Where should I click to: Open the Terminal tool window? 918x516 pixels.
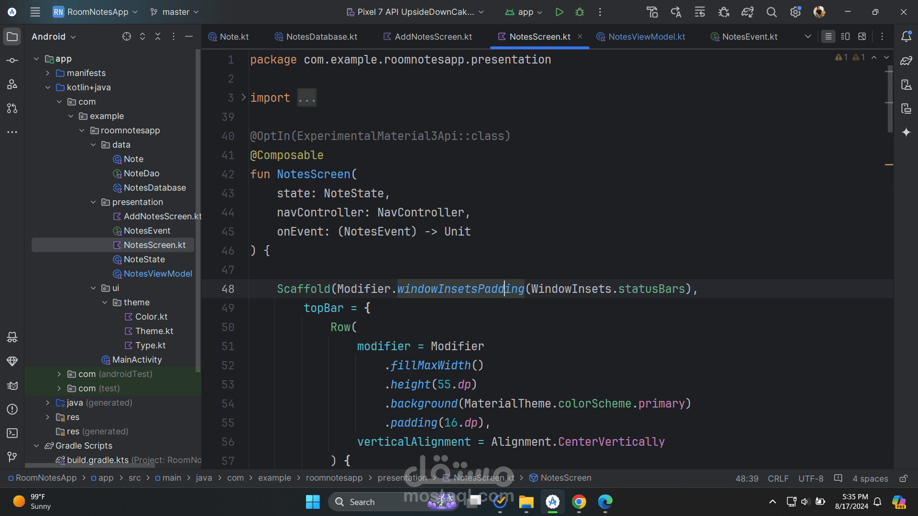coord(12,433)
